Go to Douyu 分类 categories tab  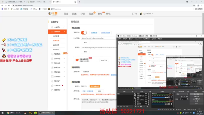pos(83,14)
